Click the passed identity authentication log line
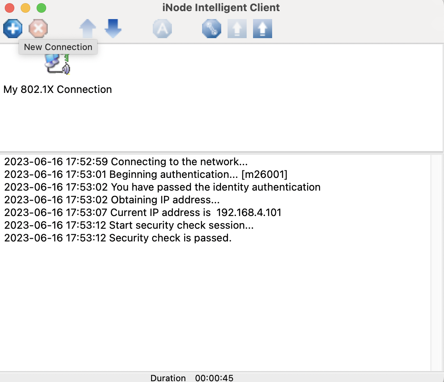Screen dimensions: 444x382 (162, 187)
